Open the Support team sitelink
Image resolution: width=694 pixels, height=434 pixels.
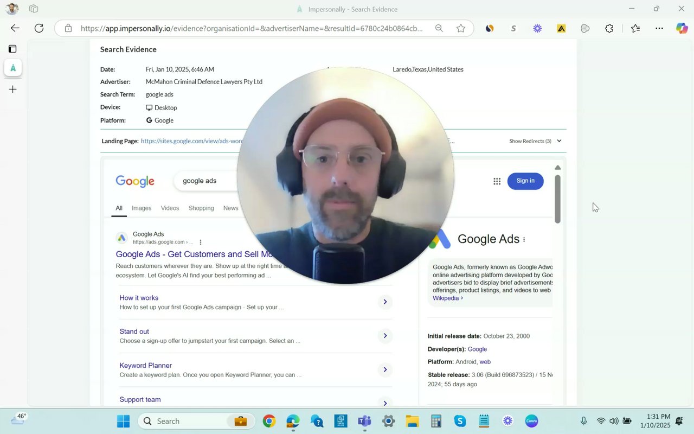[x=140, y=400]
